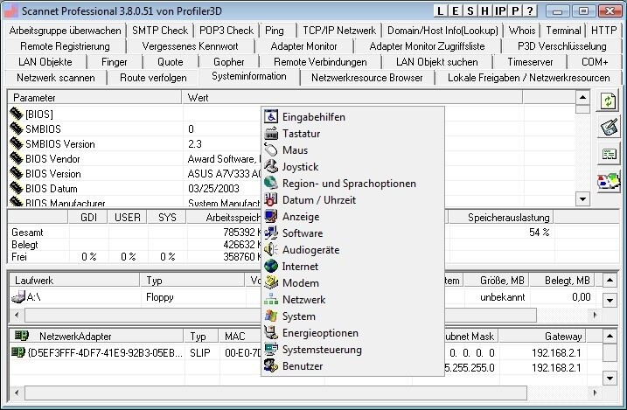
Task: Click the colorful control panel sidebar icon
Action: click(x=609, y=182)
